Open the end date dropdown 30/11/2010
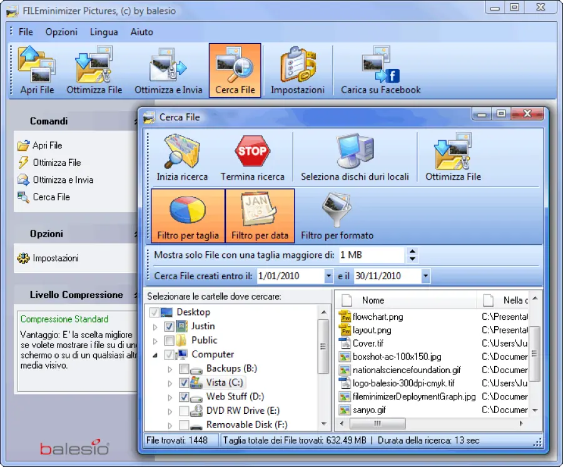 [x=425, y=275]
